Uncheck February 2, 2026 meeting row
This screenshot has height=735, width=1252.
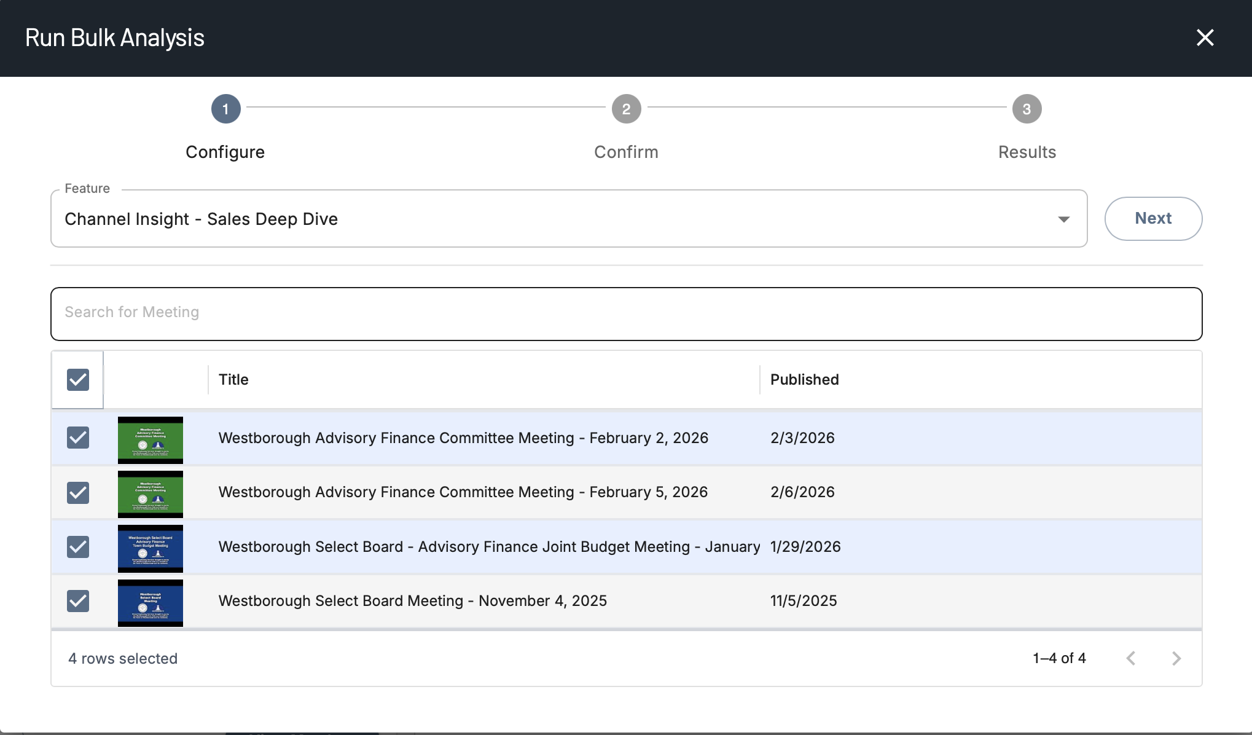tap(78, 438)
